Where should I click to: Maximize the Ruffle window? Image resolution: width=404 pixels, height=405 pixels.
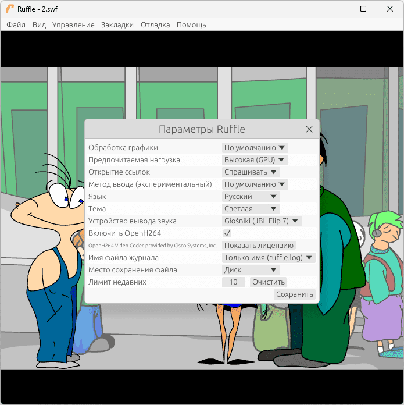click(x=363, y=9)
